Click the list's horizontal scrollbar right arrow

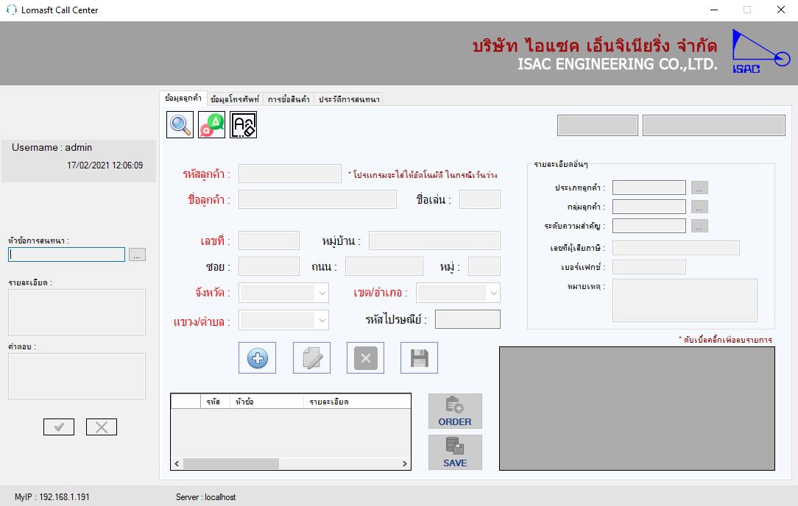click(404, 463)
